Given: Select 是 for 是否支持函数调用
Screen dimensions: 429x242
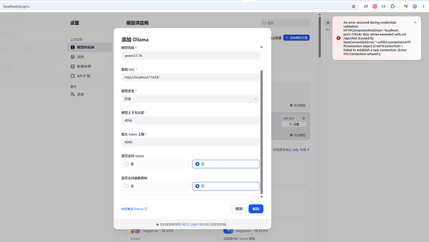Looking at the screenshot, I should [x=155, y=186].
